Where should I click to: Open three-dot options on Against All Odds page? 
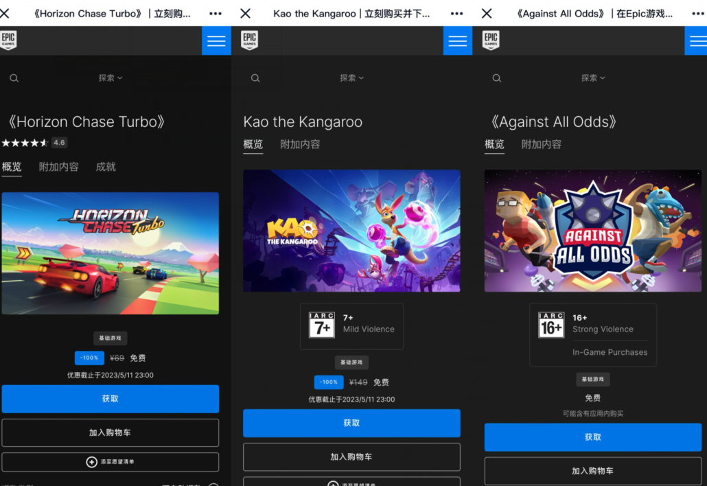click(x=697, y=14)
